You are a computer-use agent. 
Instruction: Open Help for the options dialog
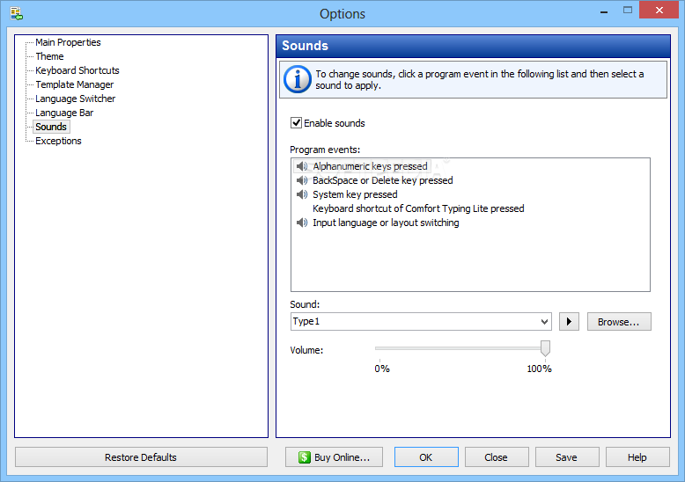pyautogui.click(x=637, y=457)
